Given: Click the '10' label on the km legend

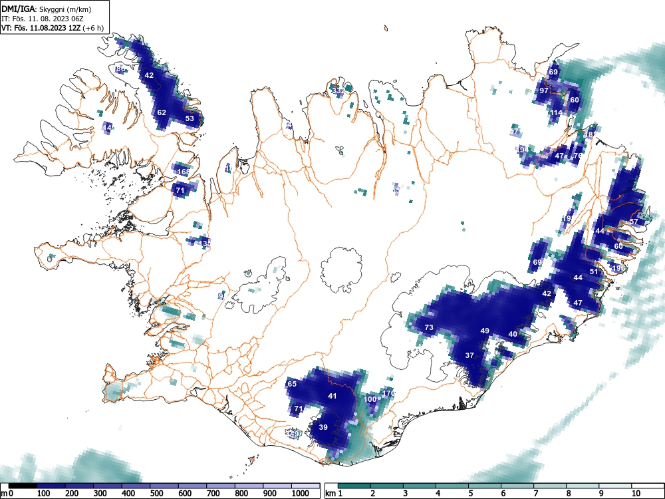Looking at the screenshot, I should pos(635,494).
